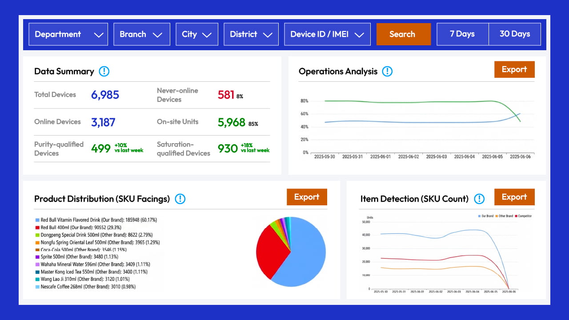Click the orange Nongfu Spring legend swatch
Viewport: 569px width, 320px height.
(37, 243)
